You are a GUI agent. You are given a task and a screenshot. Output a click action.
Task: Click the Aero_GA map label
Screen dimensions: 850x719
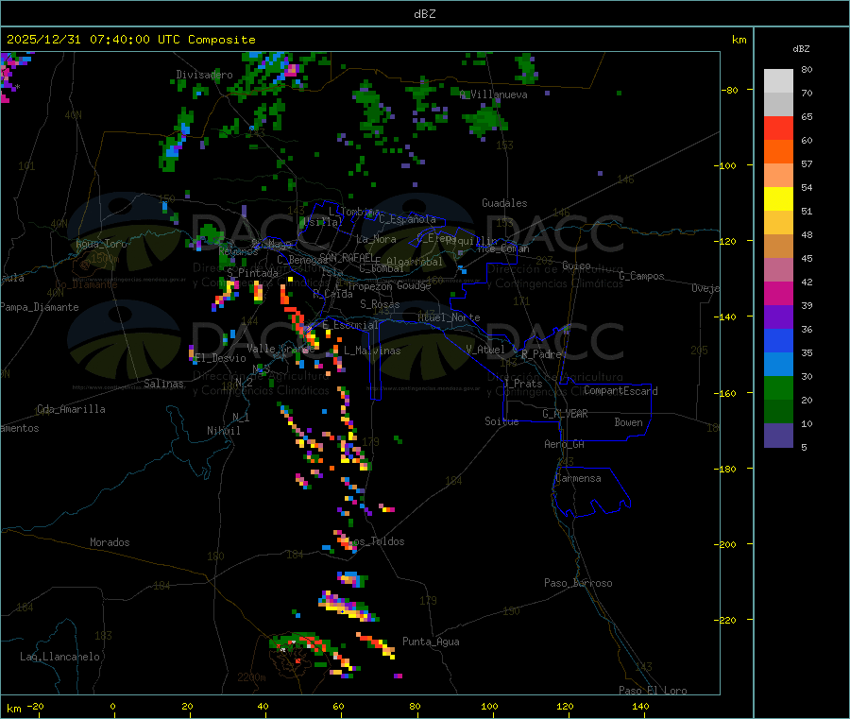point(565,444)
